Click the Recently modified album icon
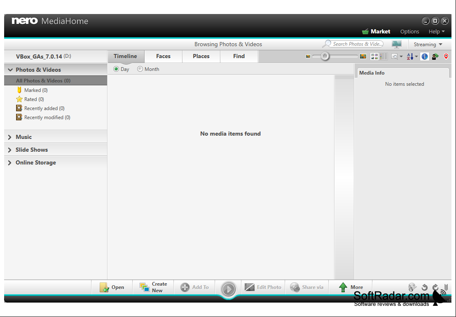456x317 pixels. click(x=19, y=117)
